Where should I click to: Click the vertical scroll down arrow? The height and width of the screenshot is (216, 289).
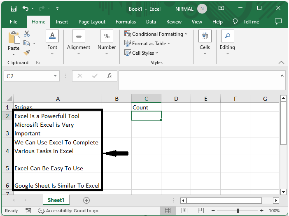click(x=284, y=192)
